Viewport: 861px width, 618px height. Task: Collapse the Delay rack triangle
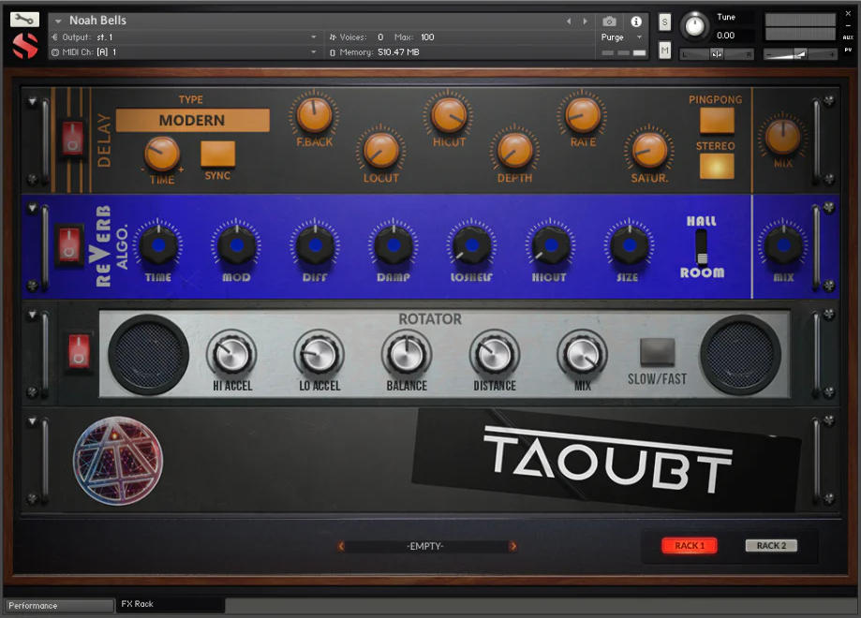point(32,101)
